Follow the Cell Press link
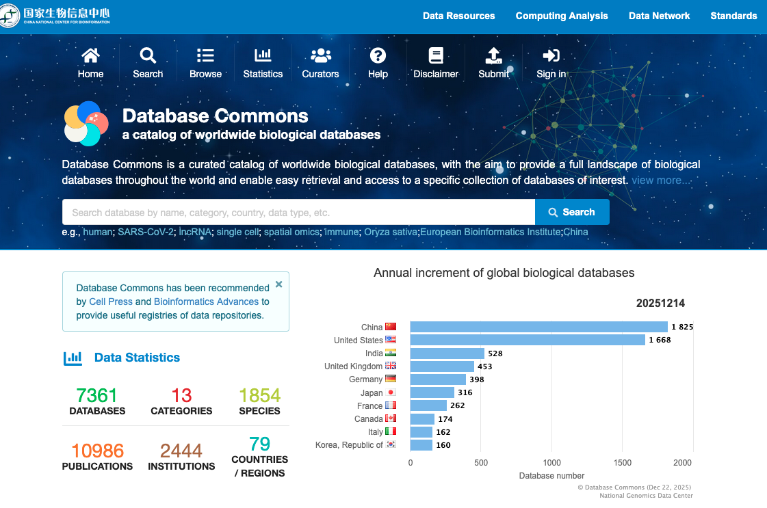Image resolution: width=767 pixels, height=508 pixels. point(111,302)
